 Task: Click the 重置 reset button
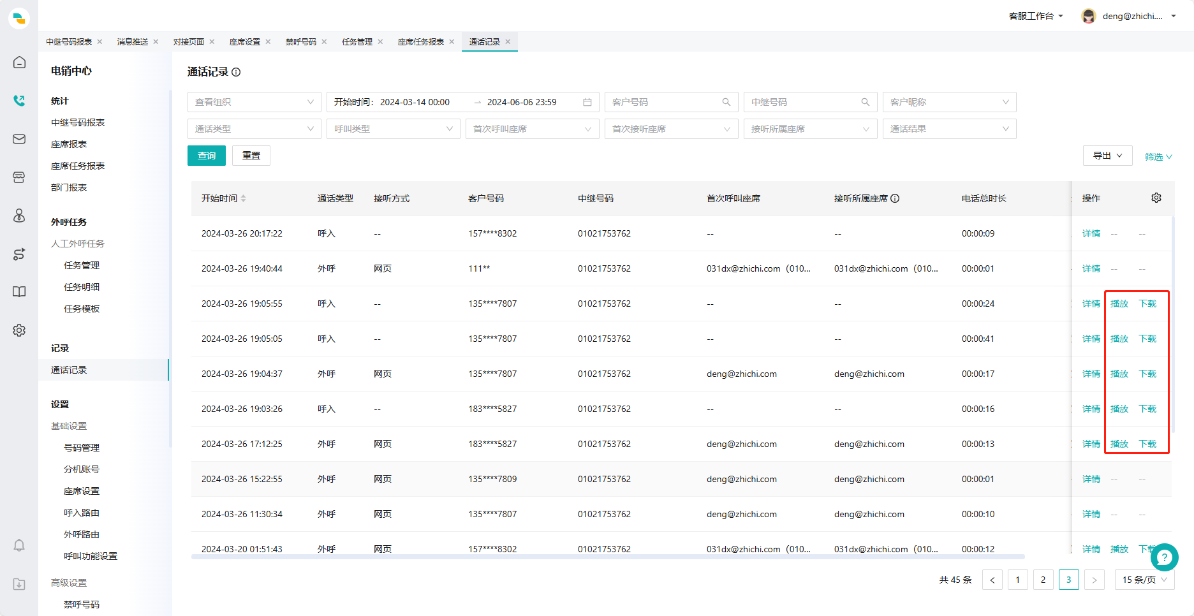(251, 156)
